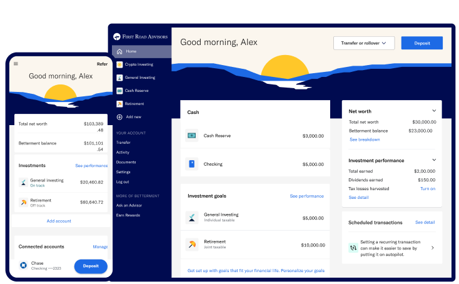This screenshot has width=459, height=284.
Task: Click the Add new plus icon
Action: point(119,117)
